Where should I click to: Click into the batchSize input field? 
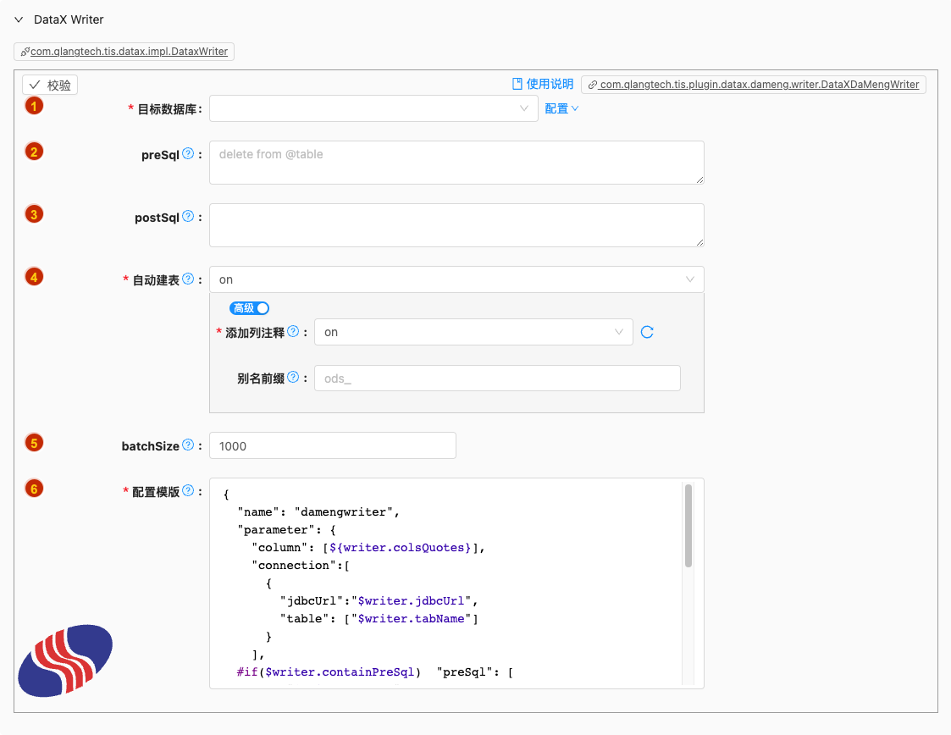(332, 445)
